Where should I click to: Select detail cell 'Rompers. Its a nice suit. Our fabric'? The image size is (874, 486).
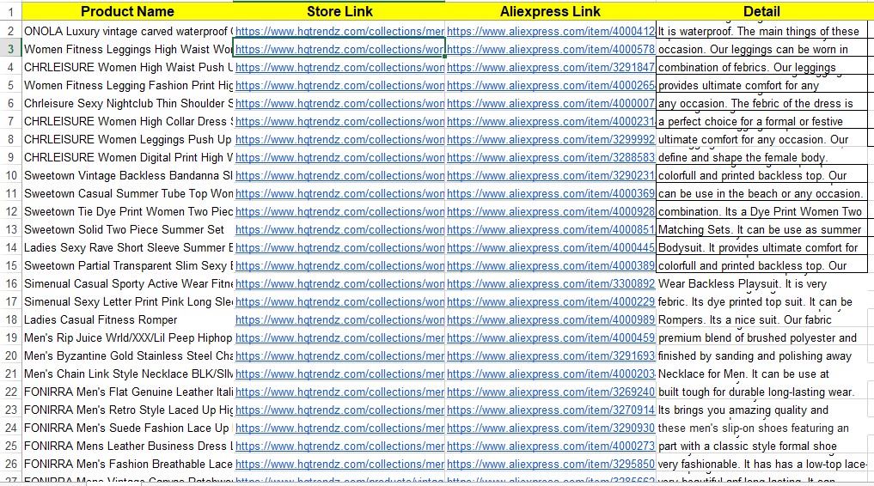761,319
